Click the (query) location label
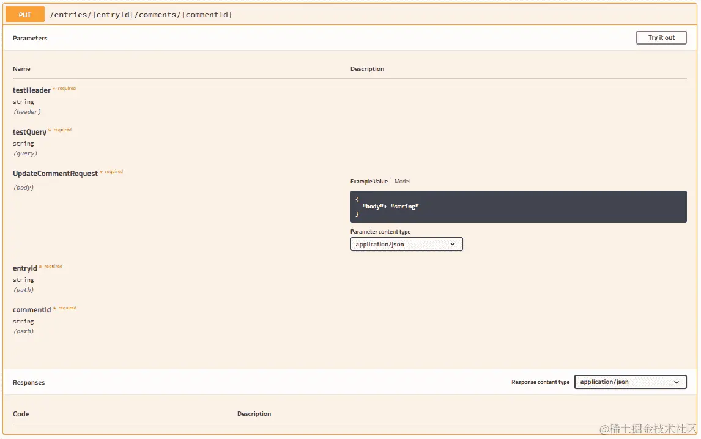The image size is (701, 439). click(26, 153)
